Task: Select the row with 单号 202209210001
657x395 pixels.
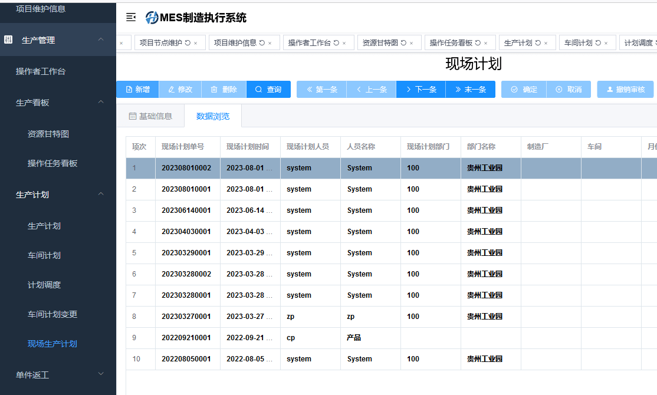Action: (392, 338)
